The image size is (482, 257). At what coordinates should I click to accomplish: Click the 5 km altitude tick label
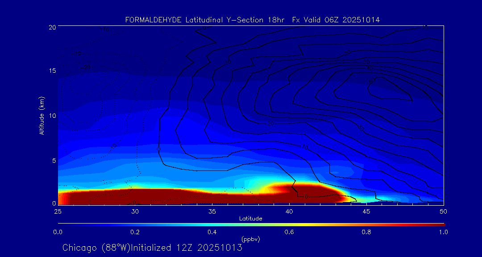click(x=53, y=160)
